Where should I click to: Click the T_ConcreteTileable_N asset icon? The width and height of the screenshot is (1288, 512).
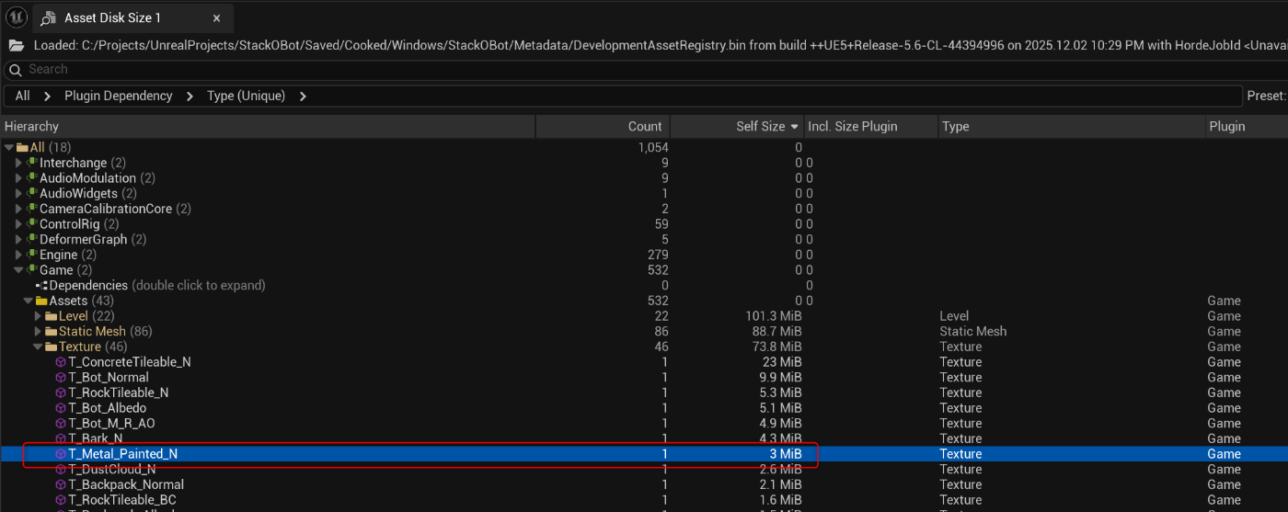tap(61, 362)
